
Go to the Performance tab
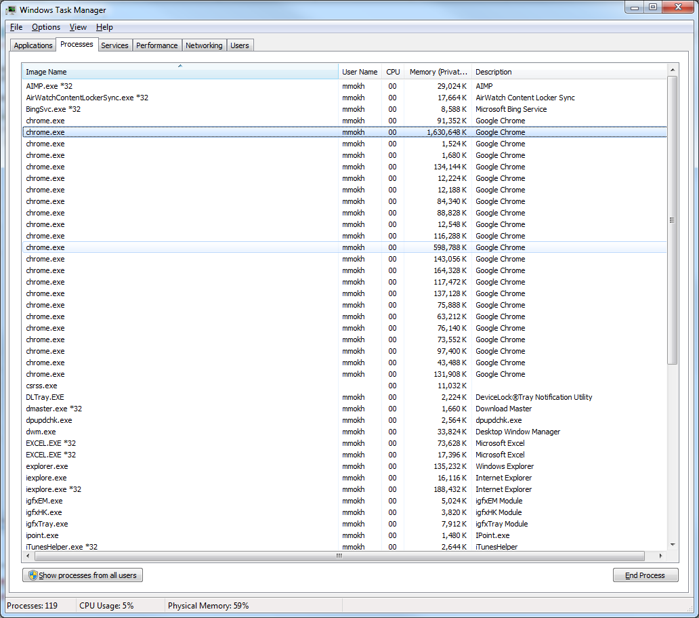click(157, 45)
